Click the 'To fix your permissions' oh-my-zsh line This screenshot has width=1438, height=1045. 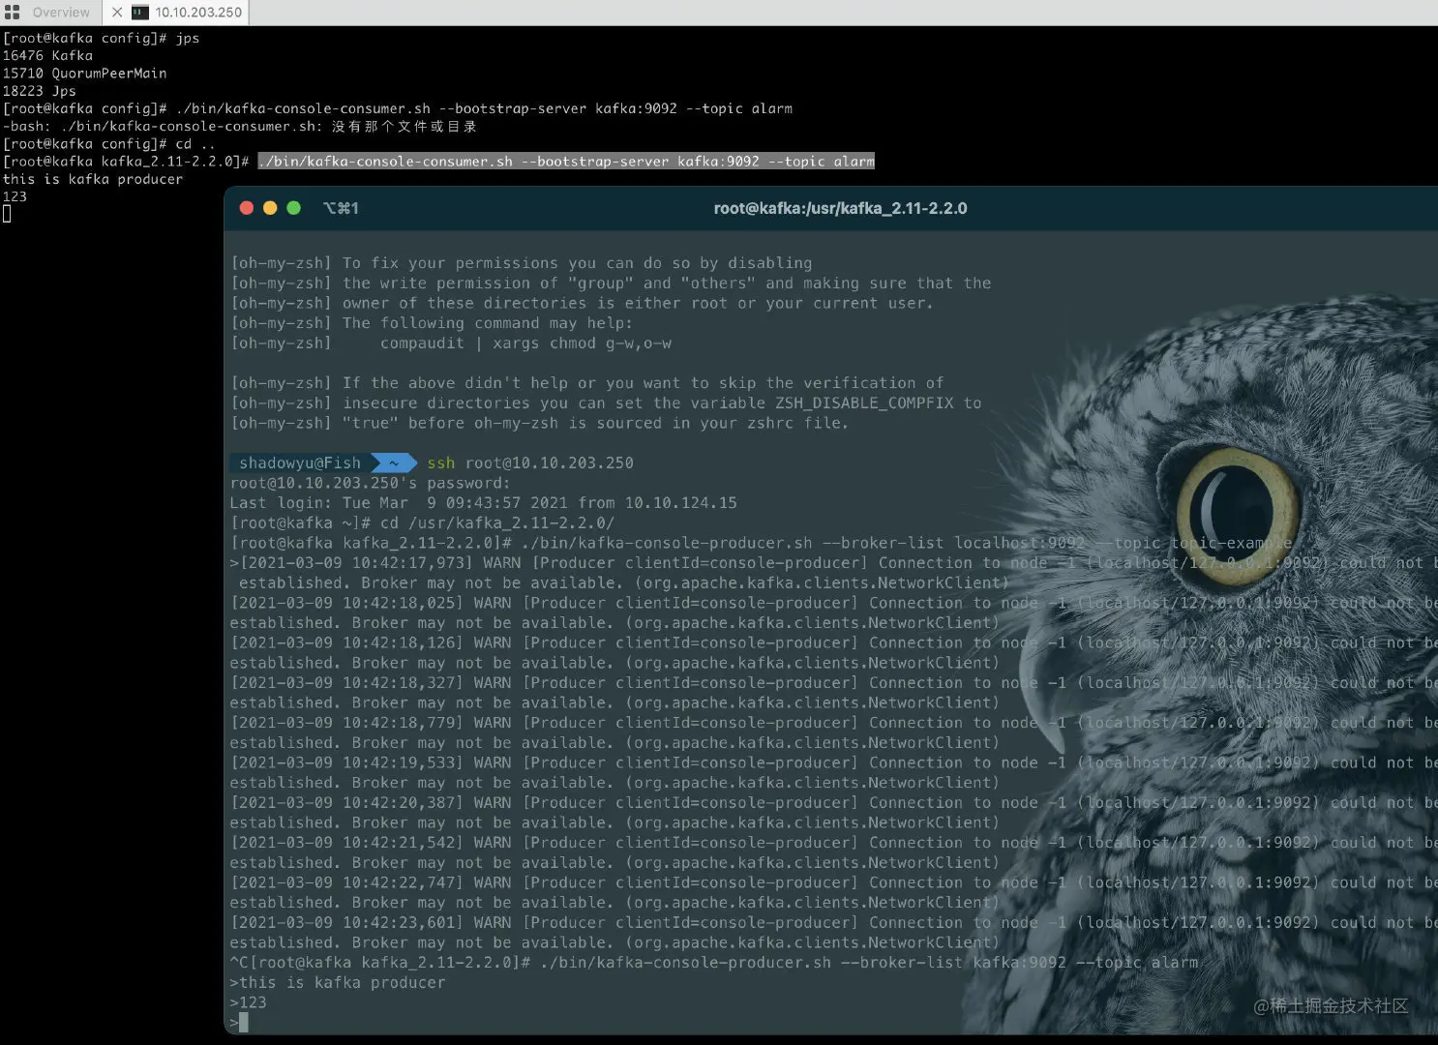[x=521, y=262]
